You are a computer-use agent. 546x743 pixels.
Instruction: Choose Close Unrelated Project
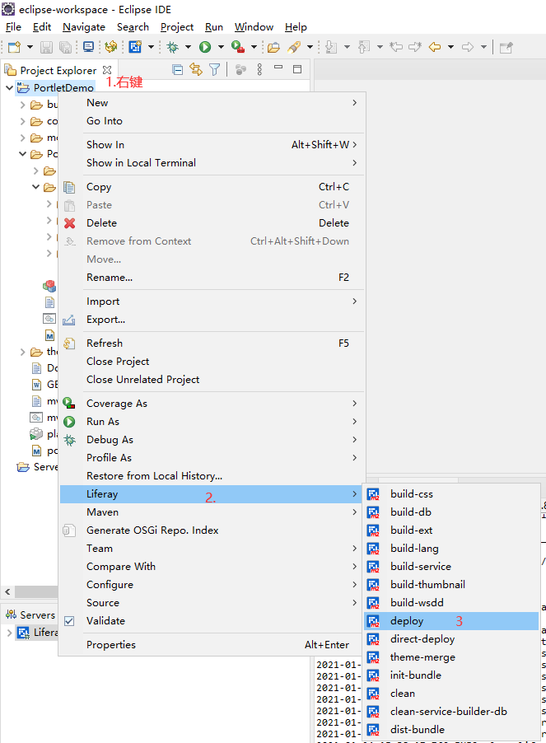pyautogui.click(x=212, y=380)
